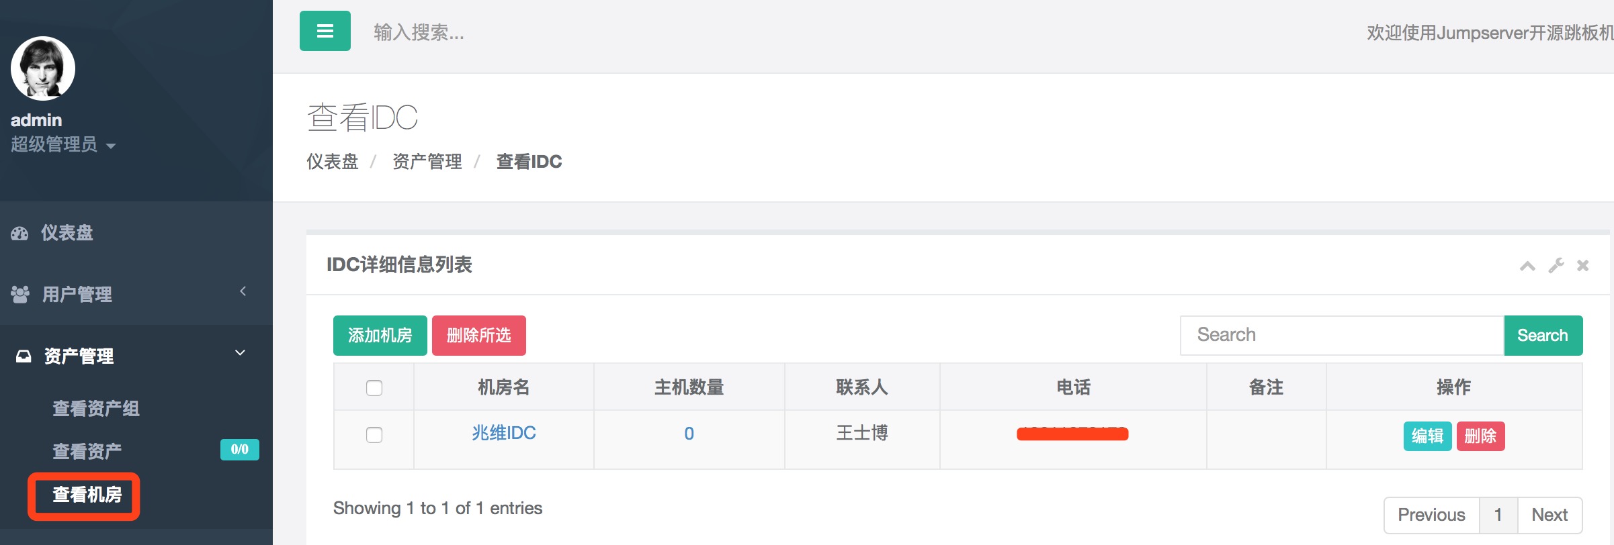Image resolution: width=1614 pixels, height=545 pixels.
Task: Open panel settings with the wrench icon
Action: [x=1556, y=266]
